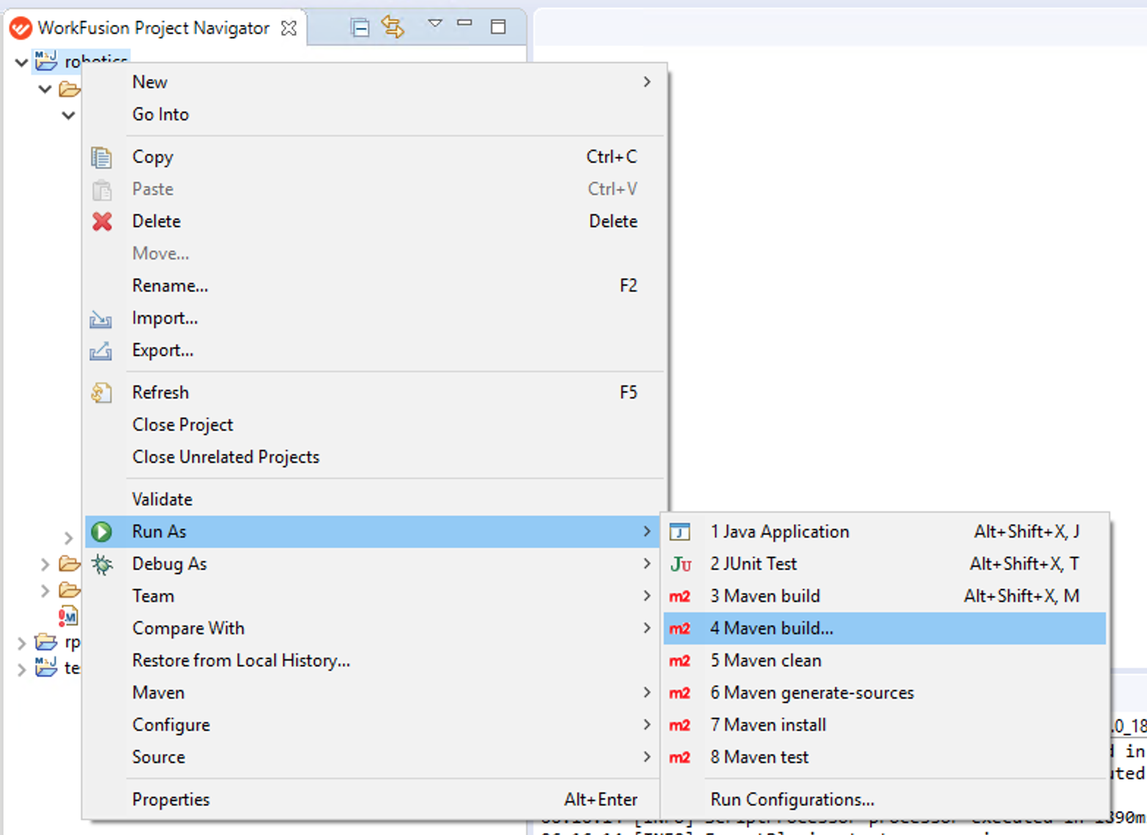This screenshot has height=835, width=1147.
Task: Click the m2 icon beside Maven build shortcut entry
Action: [x=680, y=596]
